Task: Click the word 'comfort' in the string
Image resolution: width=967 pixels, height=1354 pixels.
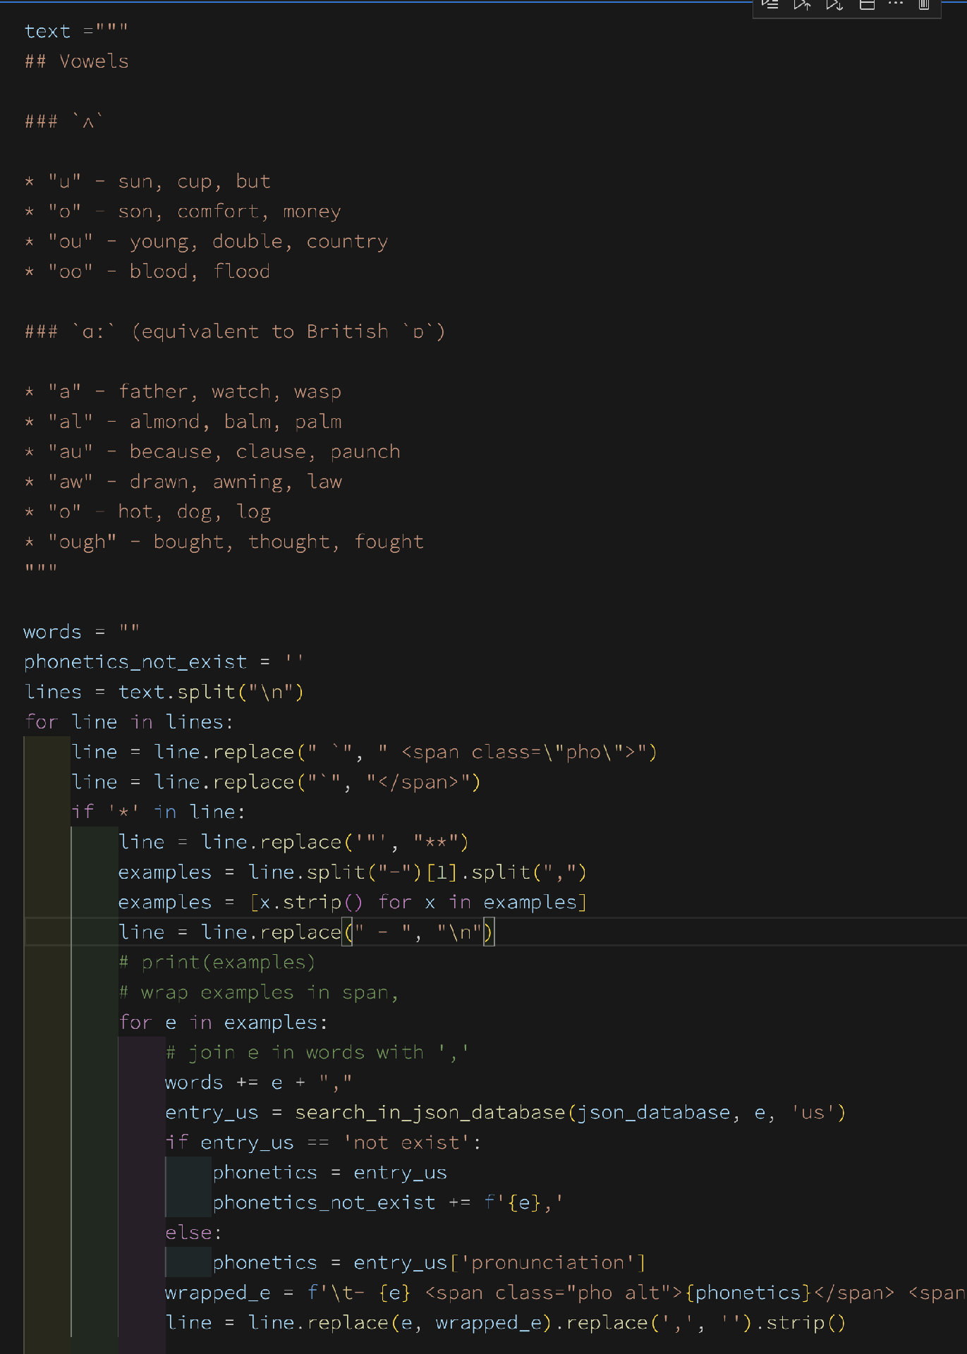Action: coord(218,212)
